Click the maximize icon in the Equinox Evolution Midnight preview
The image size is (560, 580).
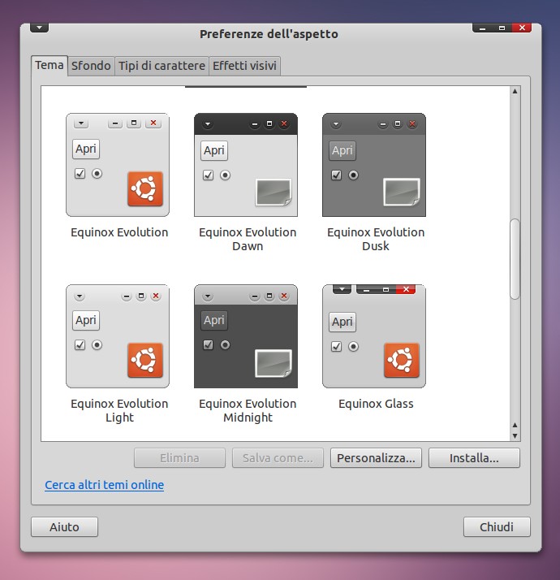[x=269, y=296]
